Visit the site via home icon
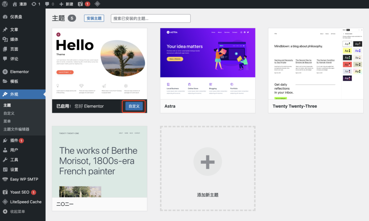This screenshot has width=369, height=221. [x=14, y=4]
